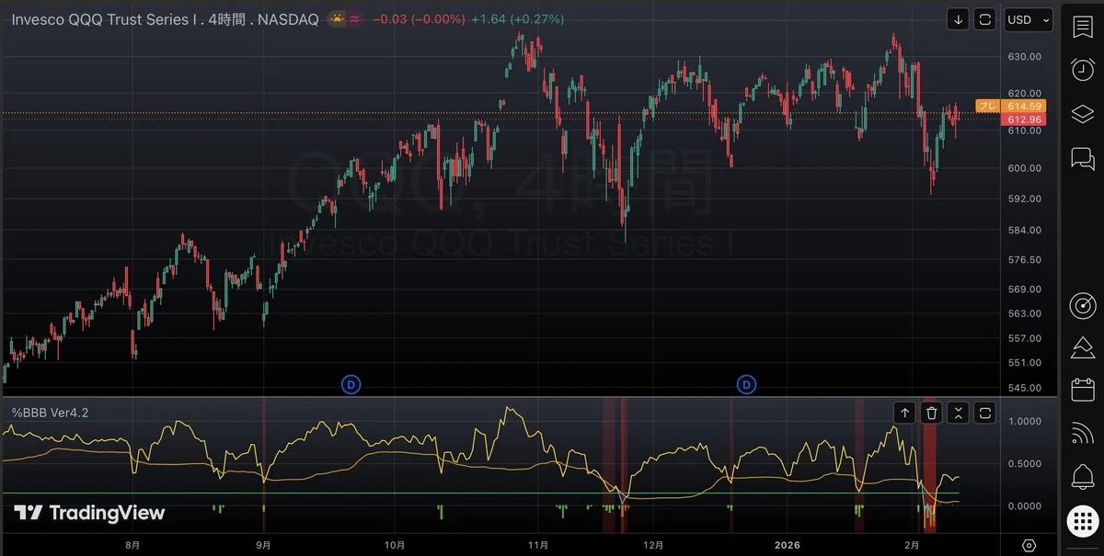1104x556 pixels.
Task: Click the 584.00 price scale value
Action: pyautogui.click(x=1024, y=230)
